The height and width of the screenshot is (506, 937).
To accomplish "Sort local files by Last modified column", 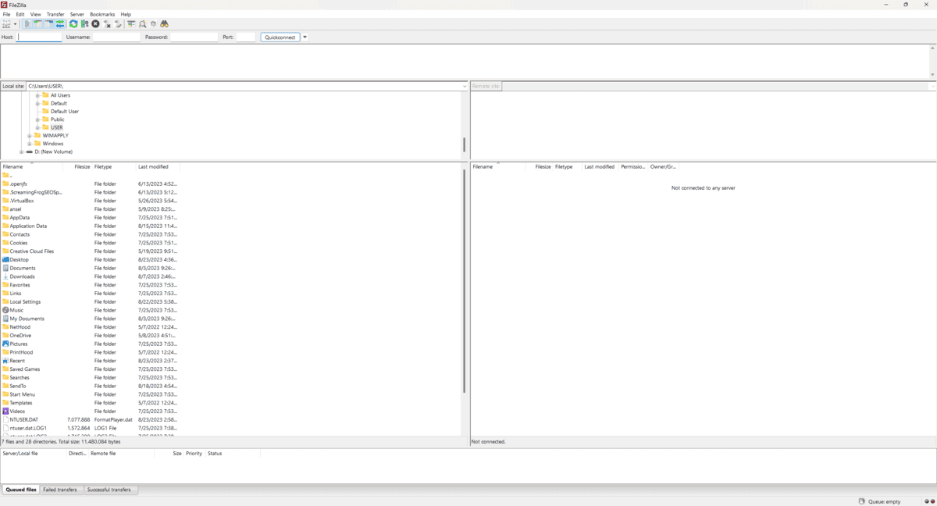I will (158, 166).
